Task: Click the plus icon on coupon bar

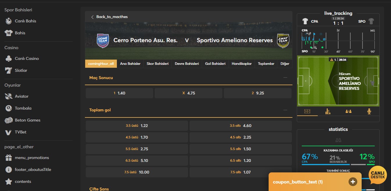Action: (x=353, y=182)
